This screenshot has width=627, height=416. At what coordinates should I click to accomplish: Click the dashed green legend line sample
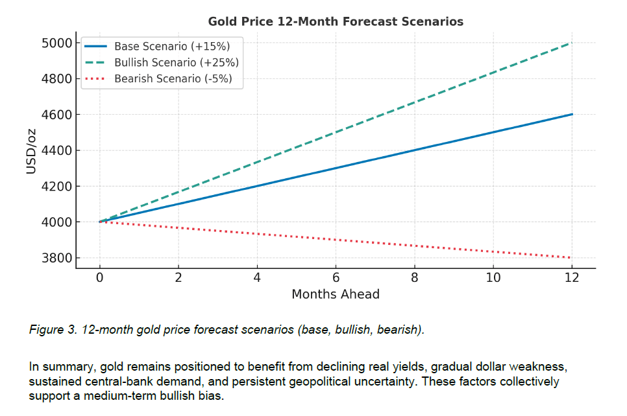click(95, 63)
